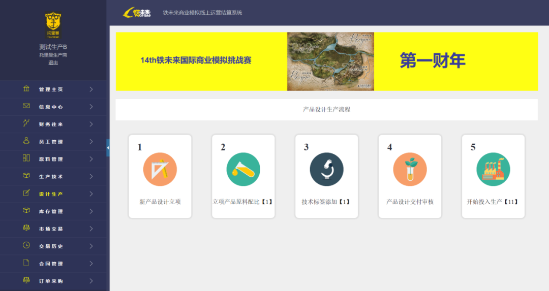Open 立项产品原料配比【1】 step label

click(243, 202)
